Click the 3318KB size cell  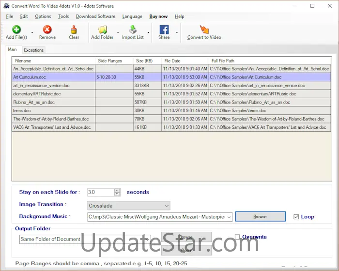point(147,86)
